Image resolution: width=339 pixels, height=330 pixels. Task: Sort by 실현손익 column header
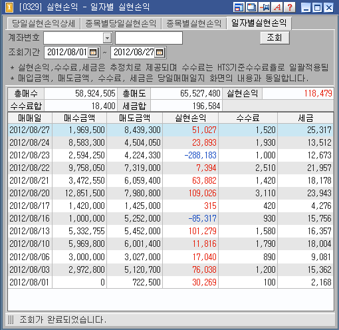point(190,118)
